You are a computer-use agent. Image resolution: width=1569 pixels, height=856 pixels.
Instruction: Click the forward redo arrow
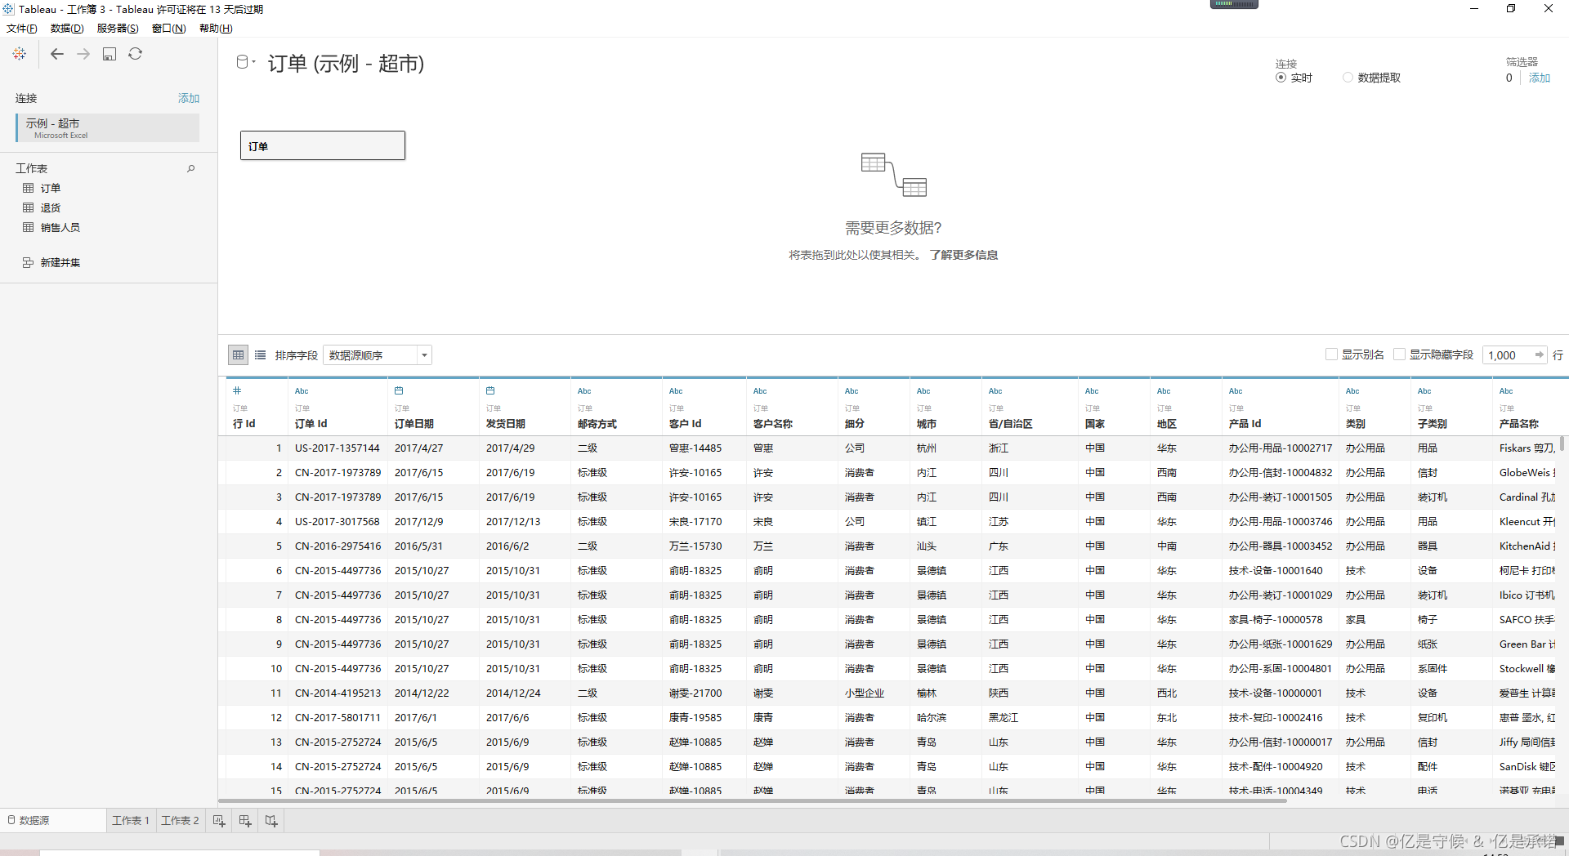click(83, 54)
